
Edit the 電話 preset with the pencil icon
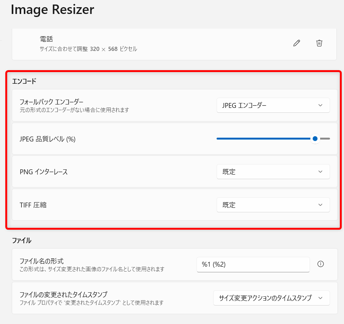[296, 43]
